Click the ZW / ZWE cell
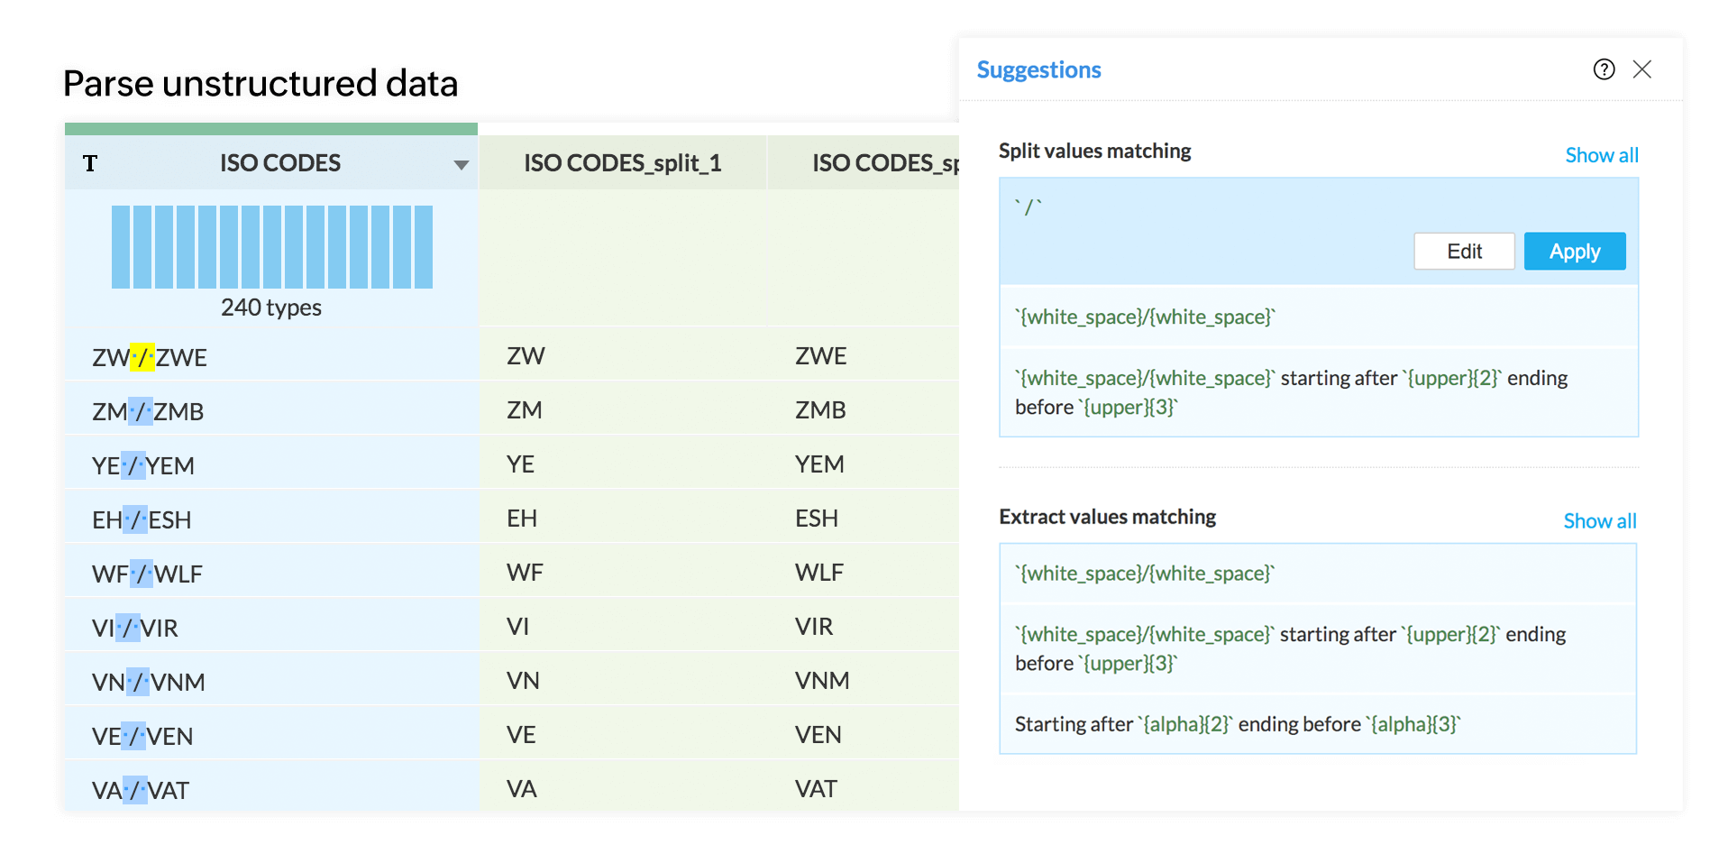This screenshot has width=1728, height=845. (x=150, y=358)
